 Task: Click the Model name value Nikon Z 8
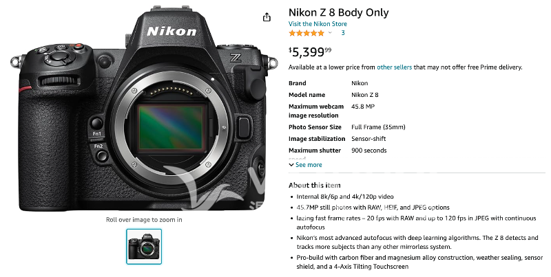[365, 95]
